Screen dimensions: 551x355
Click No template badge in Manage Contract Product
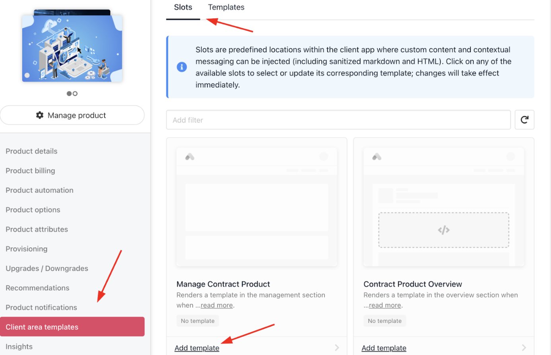pyautogui.click(x=198, y=321)
